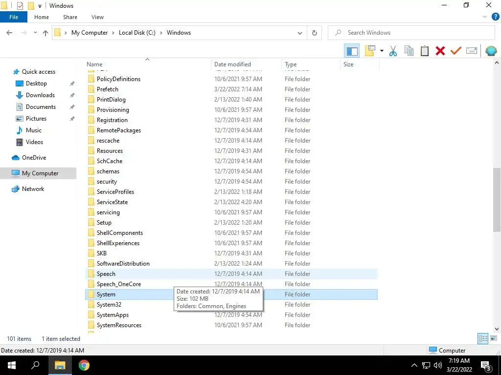Image resolution: width=501 pixels, height=375 pixels.
Task: Expand the ribbon using the chevron
Action: (x=485, y=17)
